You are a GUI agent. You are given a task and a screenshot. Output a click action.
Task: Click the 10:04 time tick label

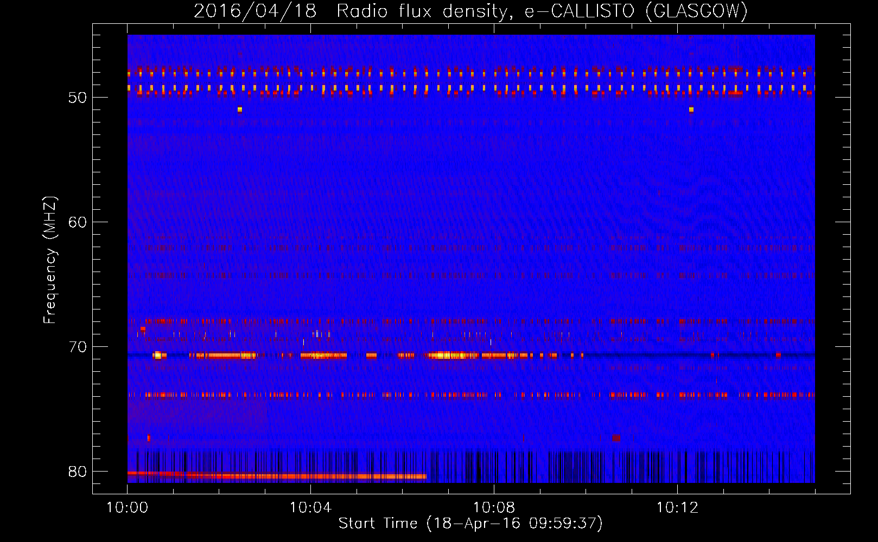point(310,508)
